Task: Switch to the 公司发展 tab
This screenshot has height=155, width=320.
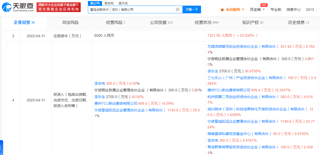Action: [161, 23]
